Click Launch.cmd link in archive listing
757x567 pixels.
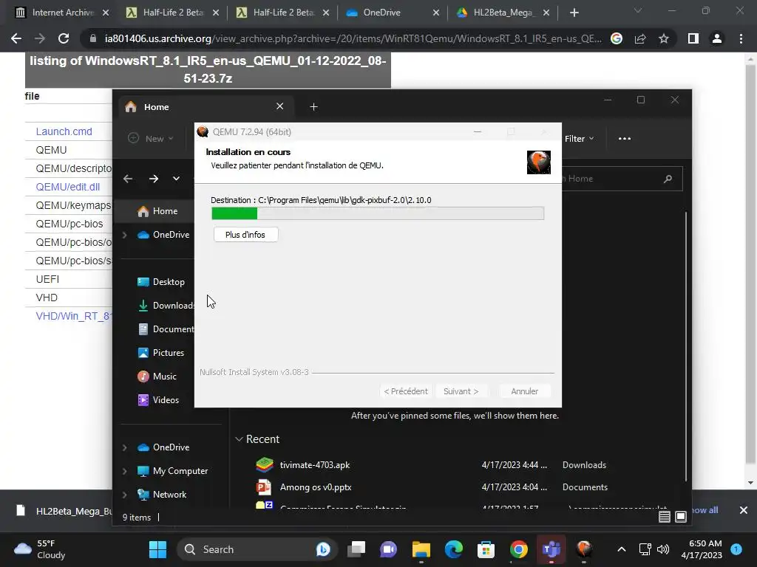(x=64, y=131)
